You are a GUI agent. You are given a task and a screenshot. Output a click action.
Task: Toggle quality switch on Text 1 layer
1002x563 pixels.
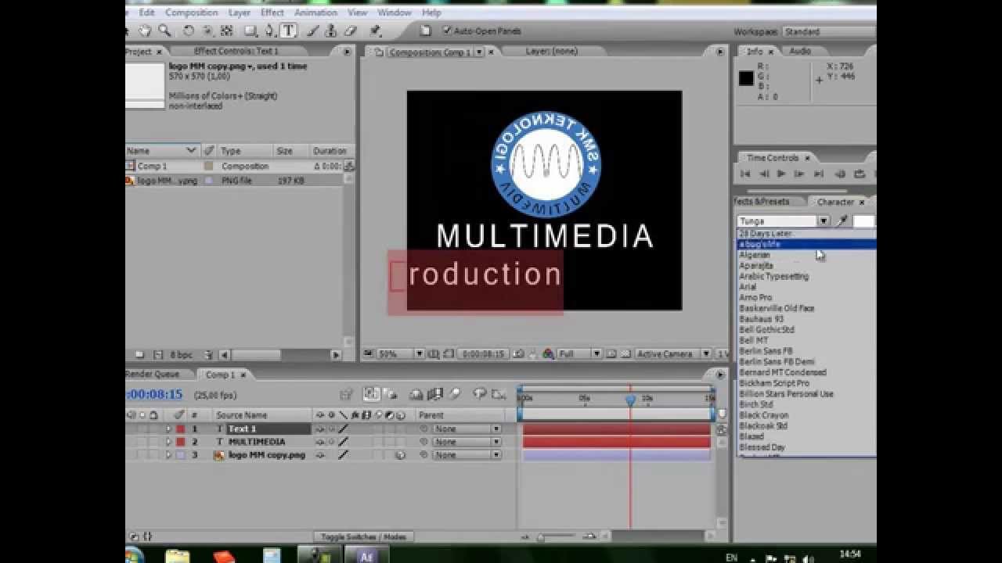coord(343,429)
